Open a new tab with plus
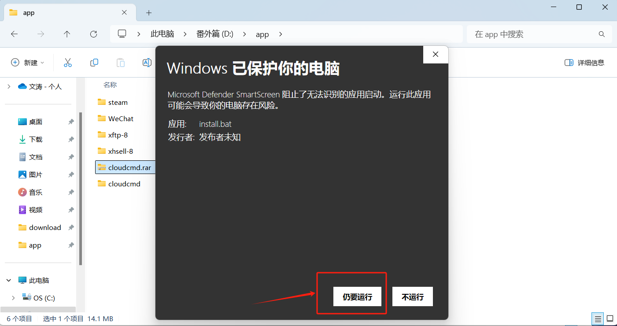The width and height of the screenshot is (617, 326). pos(149,13)
